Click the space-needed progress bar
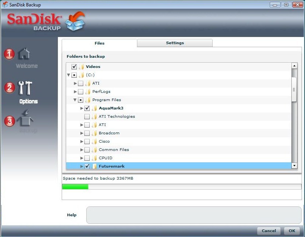This screenshot has height=237, width=305. 182,186
